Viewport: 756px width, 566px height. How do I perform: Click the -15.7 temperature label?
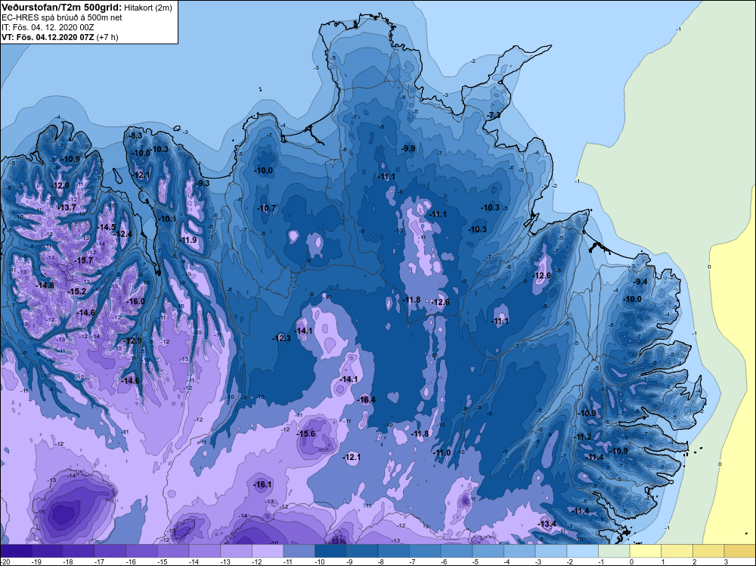83,260
